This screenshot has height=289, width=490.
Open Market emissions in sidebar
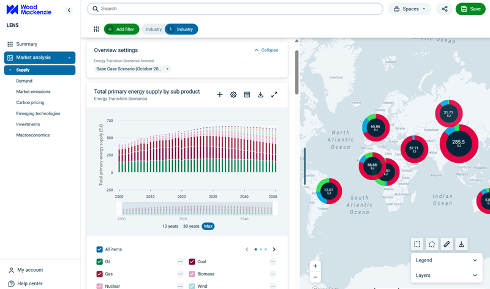pyautogui.click(x=33, y=92)
